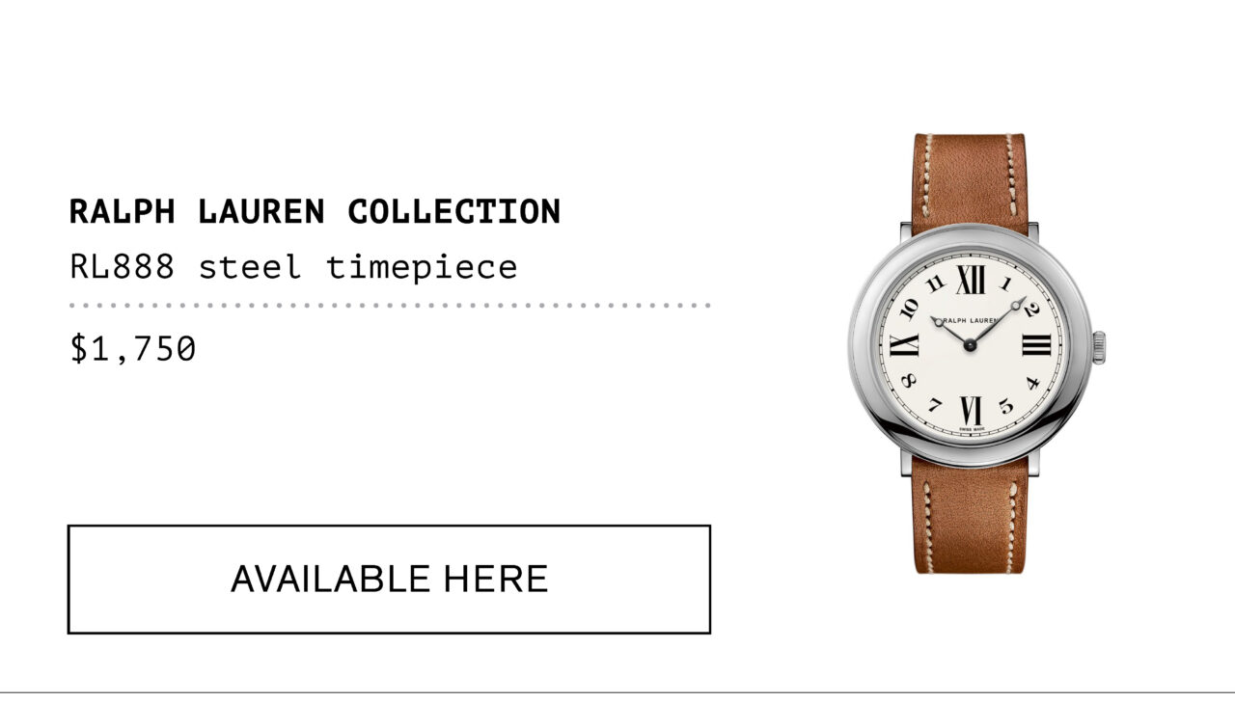Viewport: 1235px width, 702px height.
Task: Click the Roman numeral XII on the dial
Action: pos(971,281)
